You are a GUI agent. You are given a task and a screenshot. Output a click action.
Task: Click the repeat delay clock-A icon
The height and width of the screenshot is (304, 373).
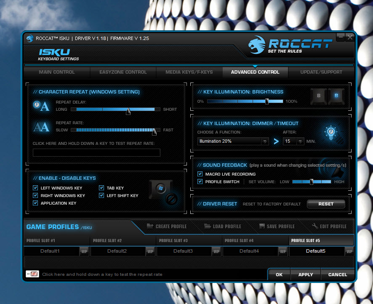pos(42,106)
